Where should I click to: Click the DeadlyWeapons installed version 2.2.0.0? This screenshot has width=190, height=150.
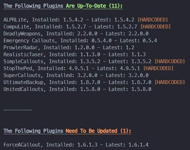point(87,34)
